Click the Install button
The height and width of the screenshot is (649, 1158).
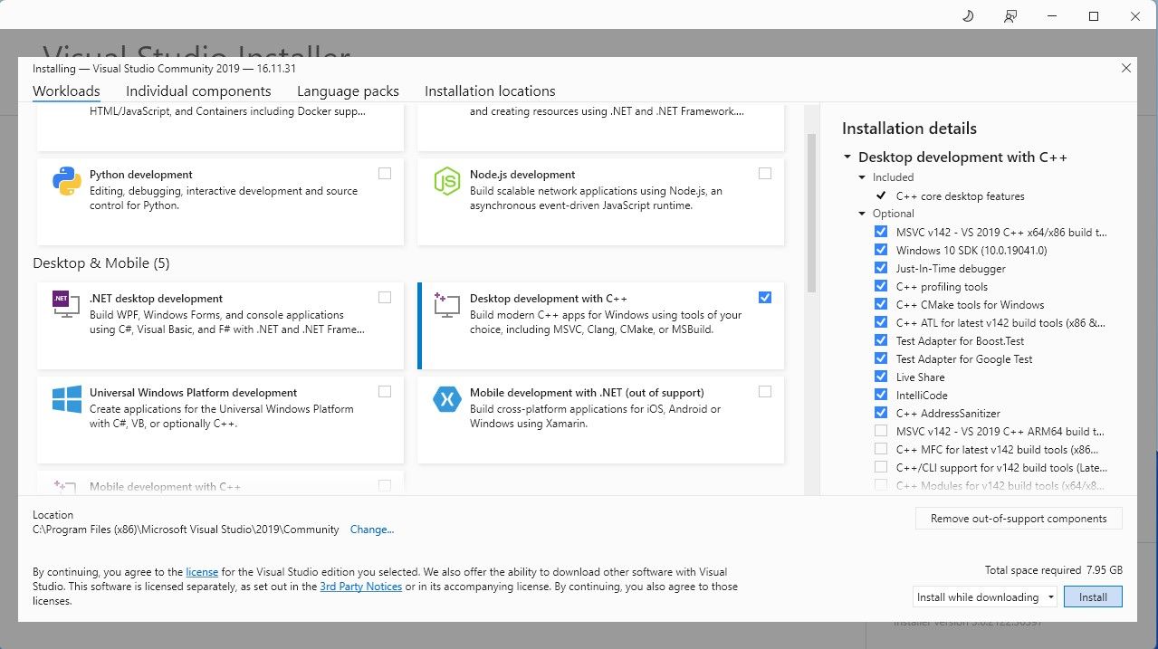[x=1093, y=597]
